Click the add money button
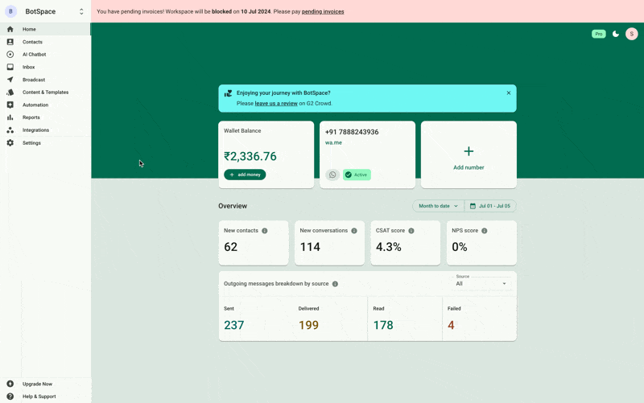644x403 pixels. coord(245,175)
